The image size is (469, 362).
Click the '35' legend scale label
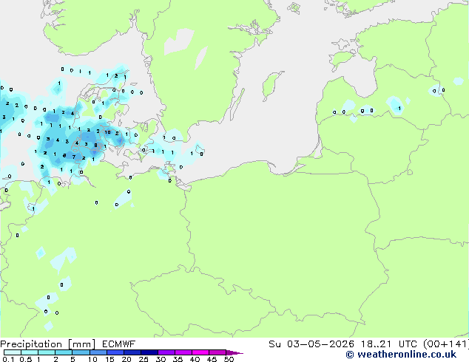point(178,359)
